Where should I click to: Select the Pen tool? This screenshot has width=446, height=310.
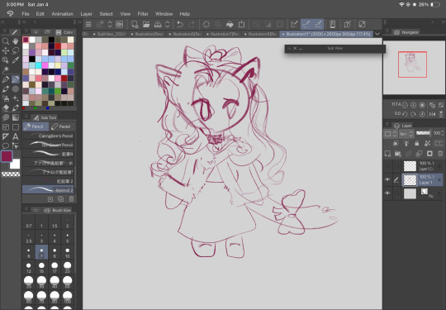coord(6,79)
